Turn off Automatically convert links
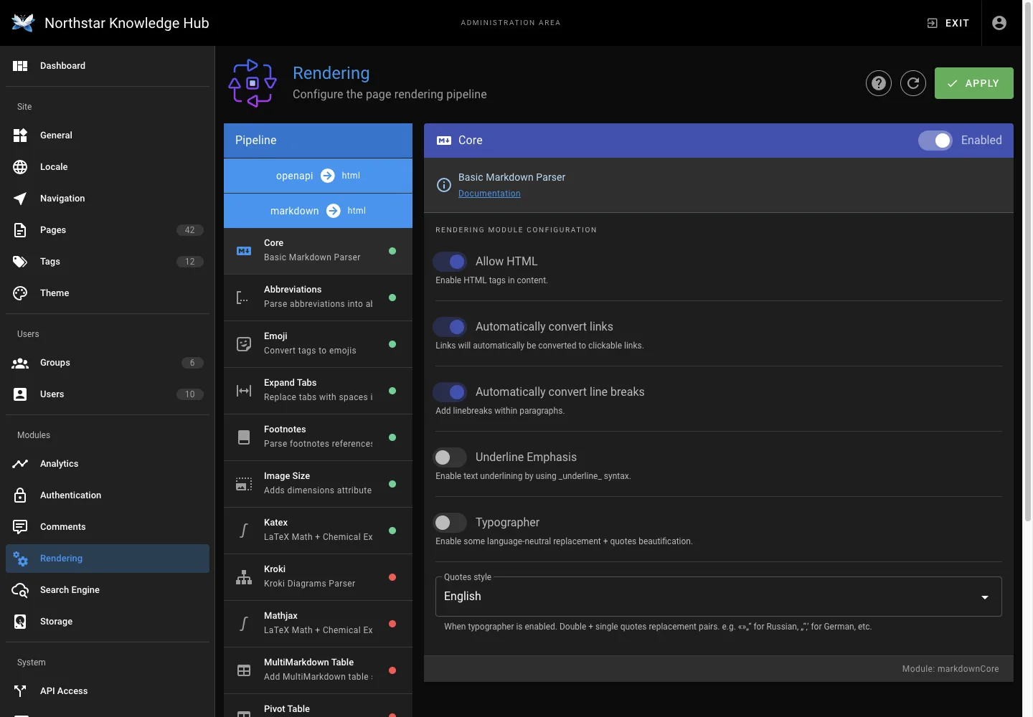Screen dimensions: 1033x717 click(x=450, y=327)
